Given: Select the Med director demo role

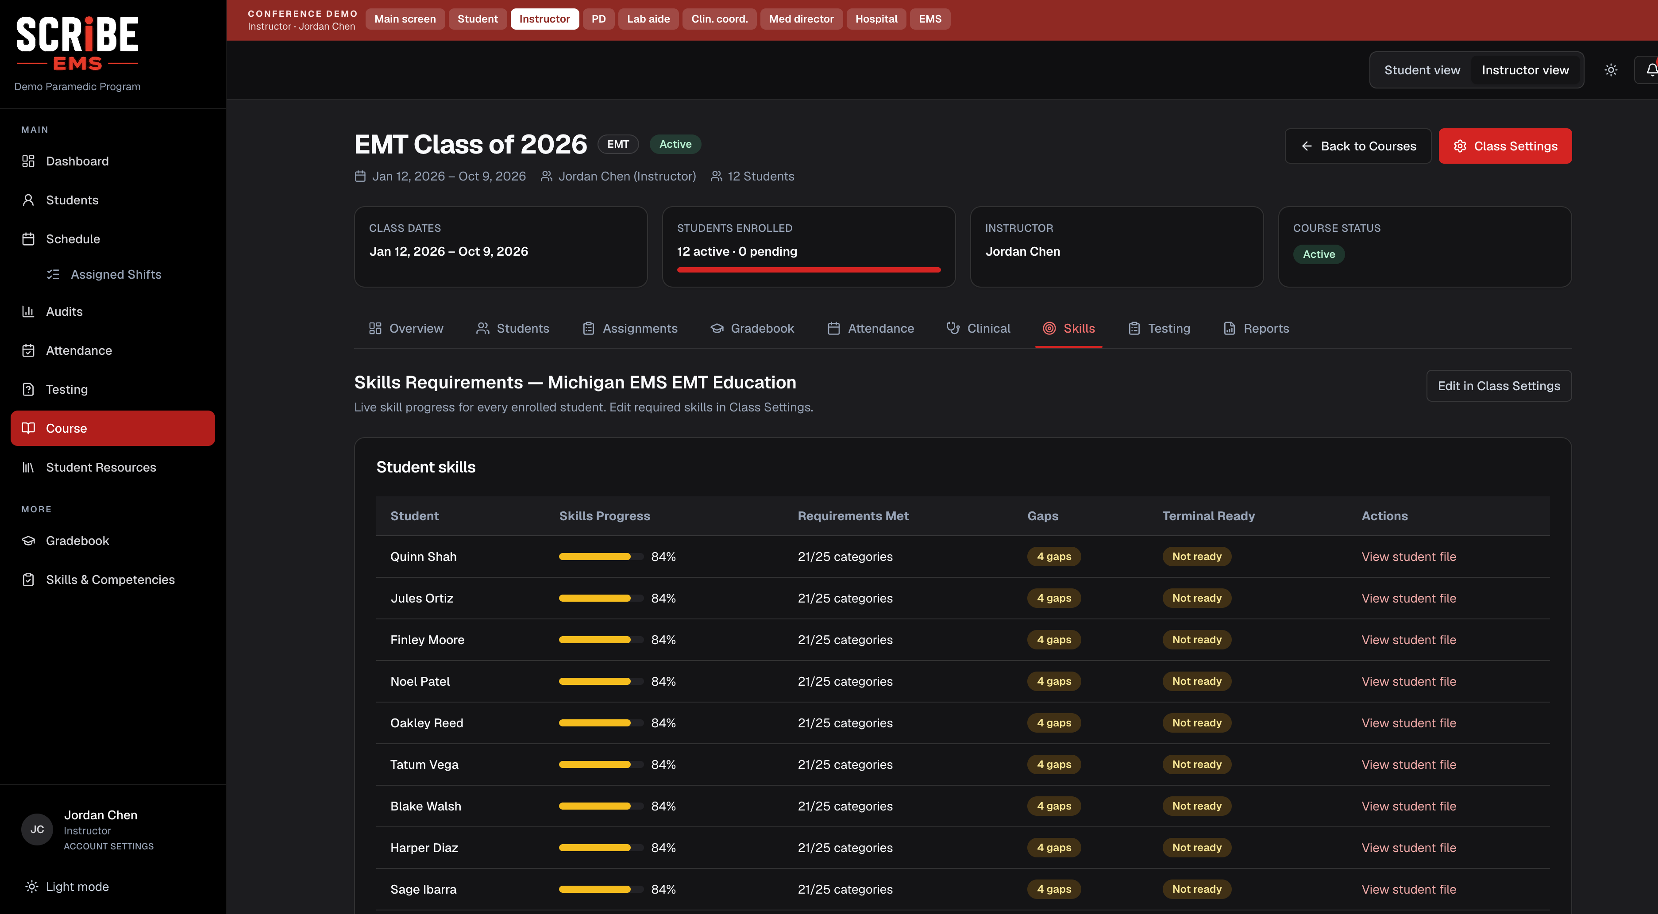Looking at the screenshot, I should coord(801,19).
